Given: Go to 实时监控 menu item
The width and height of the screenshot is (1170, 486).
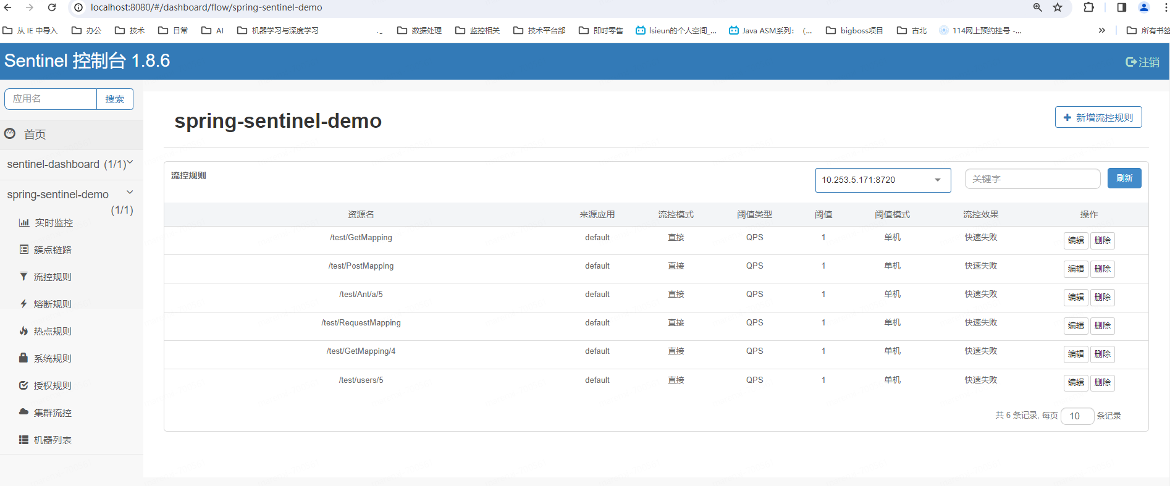Looking at the screenshot, I should tap(54, 222).
